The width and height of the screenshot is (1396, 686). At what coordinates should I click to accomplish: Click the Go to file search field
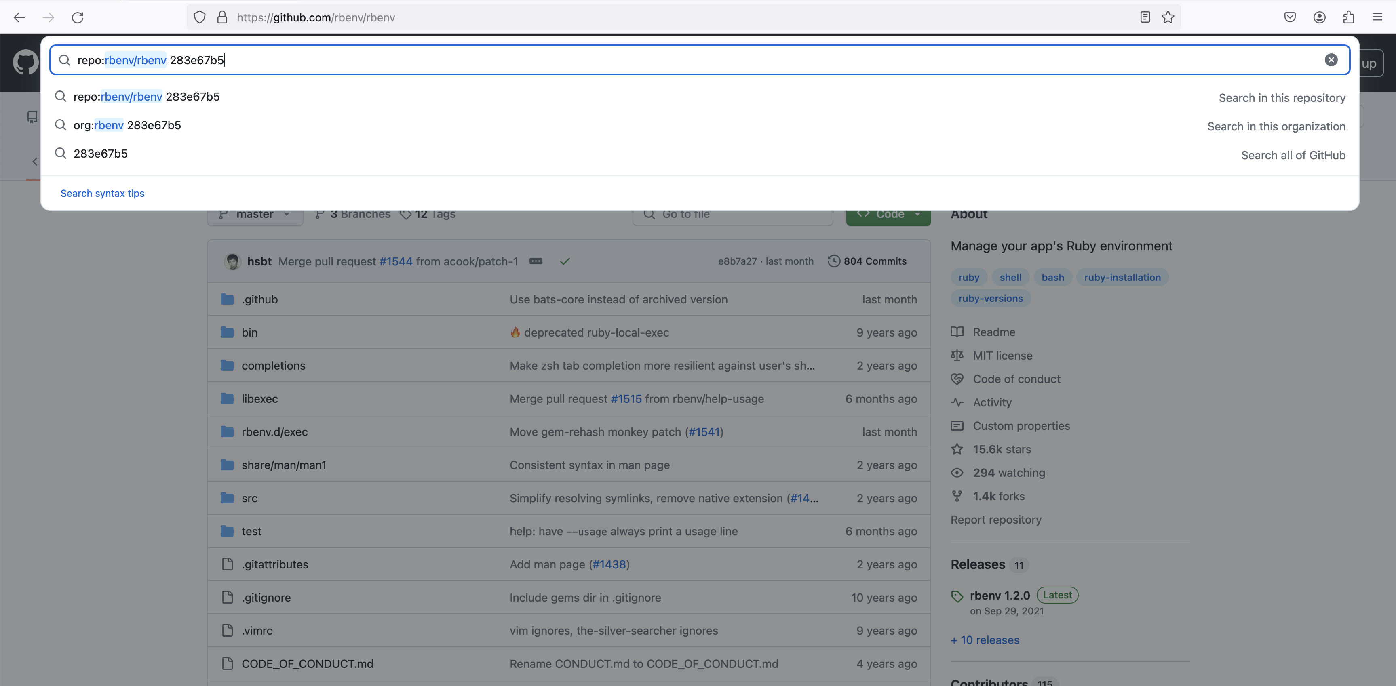[733, 215]
